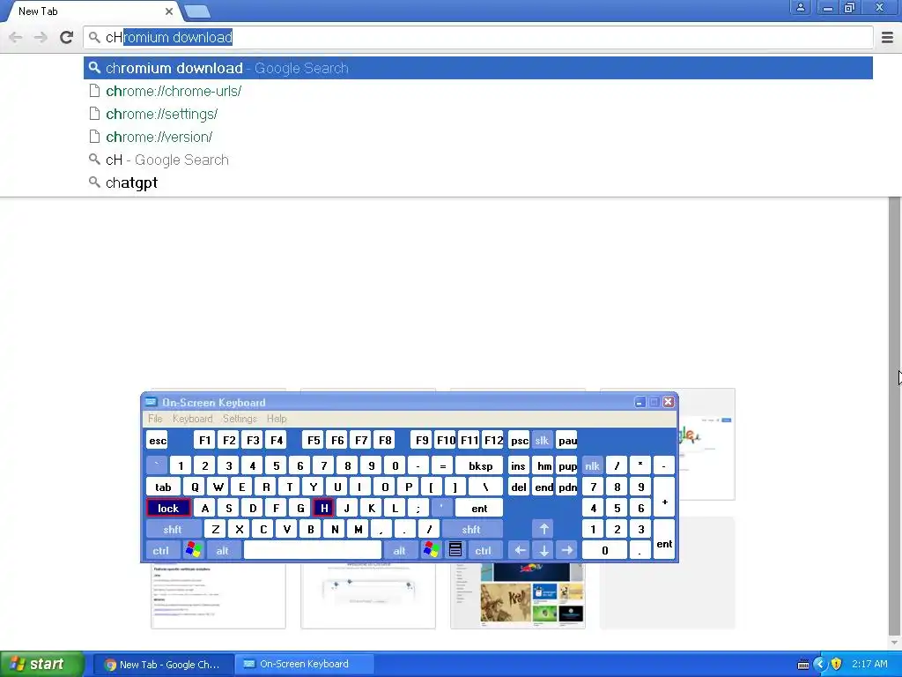This screenshot has width=902, height=677.
Task: Expand hidden tray icons arrow
Action: tap(820, 665)
